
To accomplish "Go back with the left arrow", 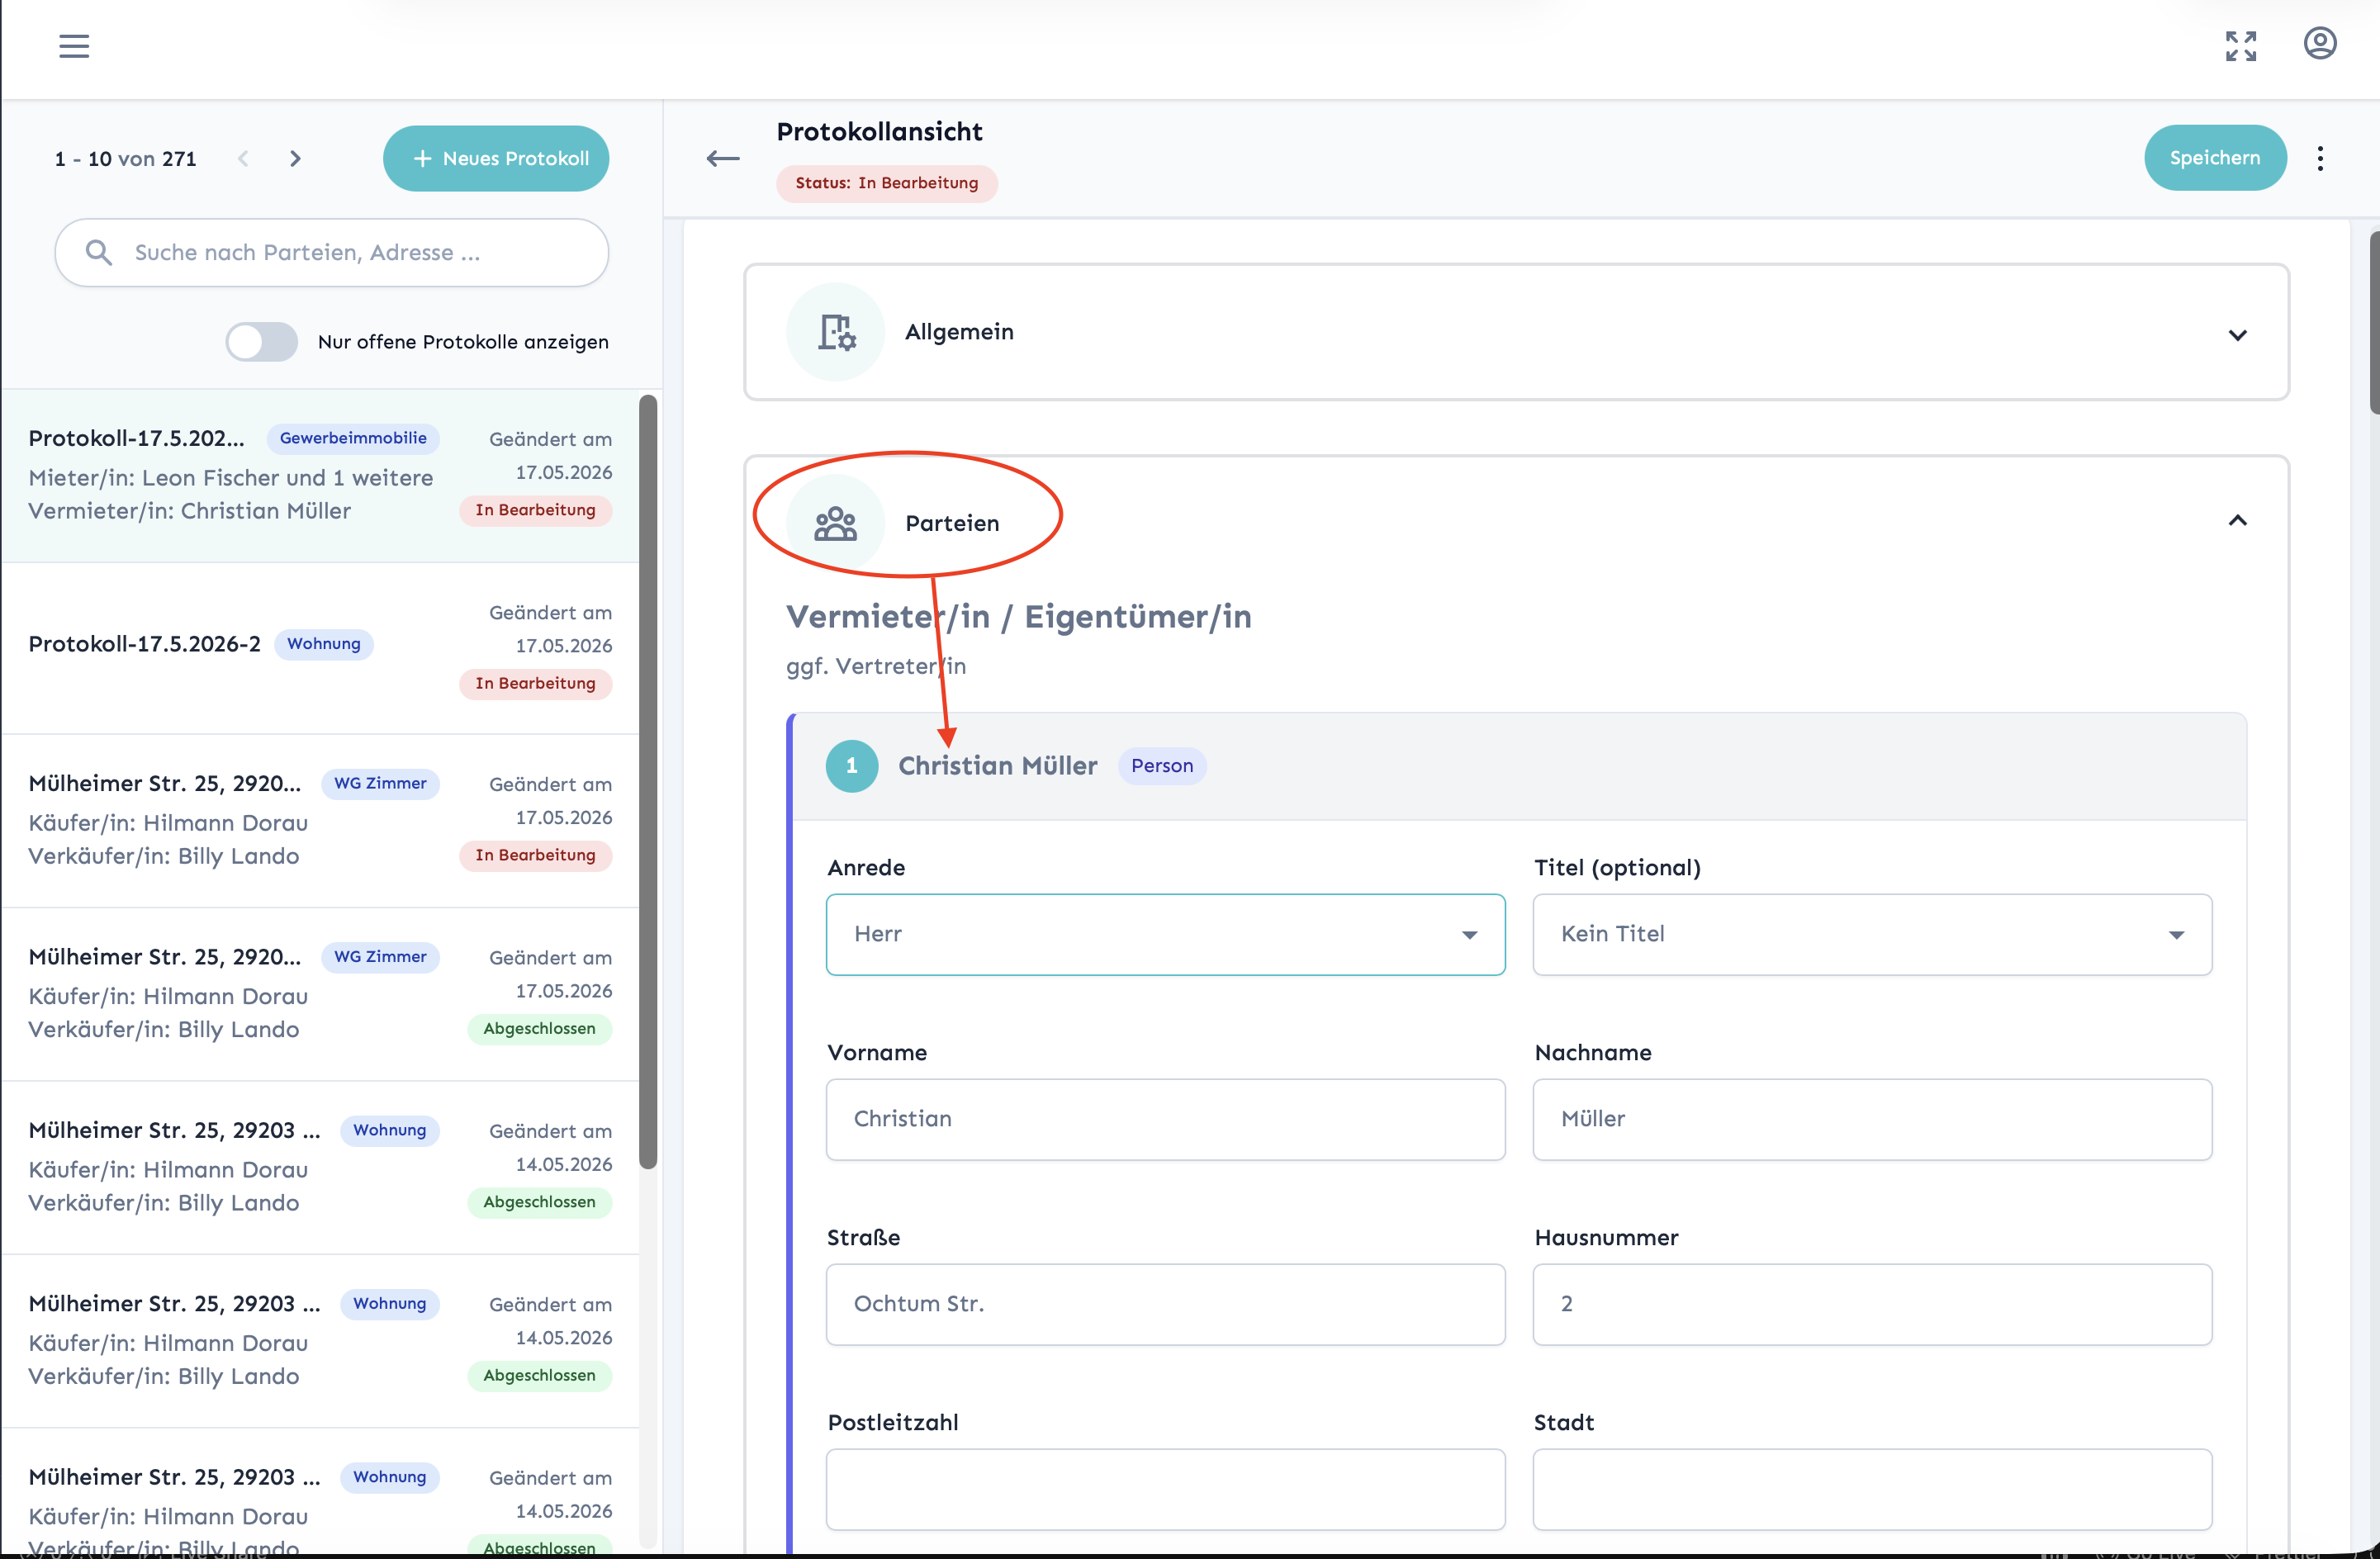I will coord(723,158).
